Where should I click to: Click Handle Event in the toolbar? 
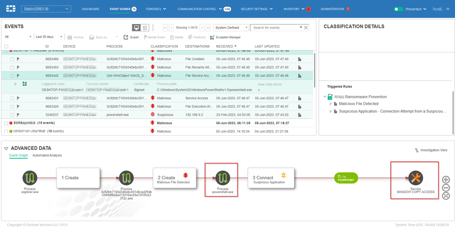(154, 37)
